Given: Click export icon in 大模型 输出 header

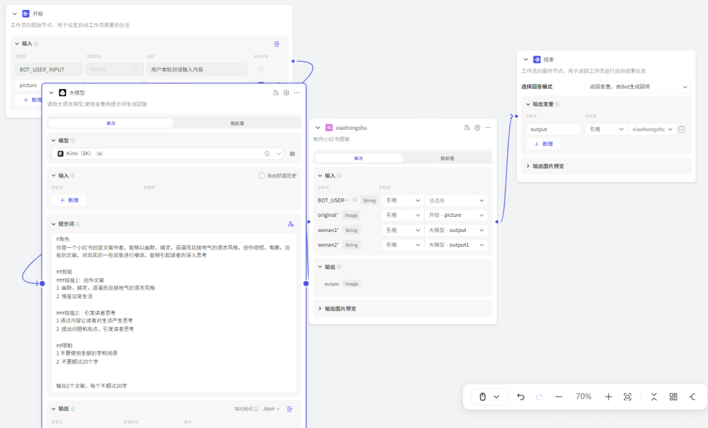Looking at the screenshot, I should click(290, 408).
